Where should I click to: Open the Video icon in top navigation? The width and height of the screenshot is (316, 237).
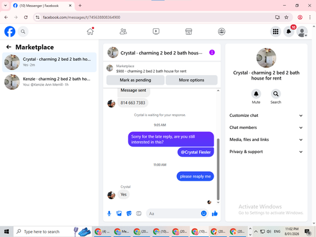156,32
